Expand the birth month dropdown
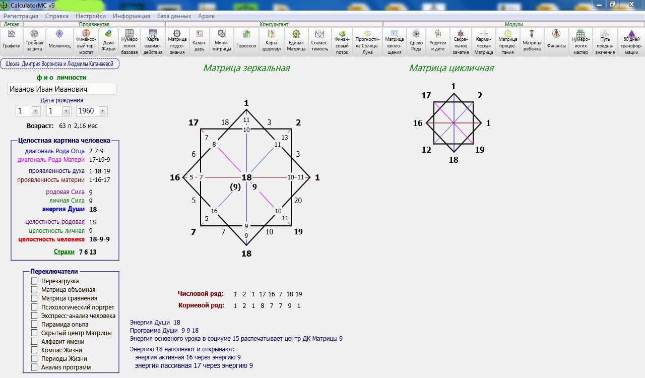Image resolution: width=645 pixels, height=378 pixels. click(x=66, y=111)
